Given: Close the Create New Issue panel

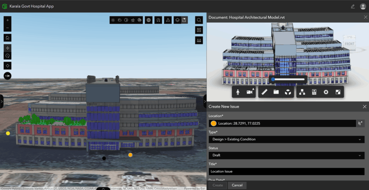Looking at the screenshot, I should tap(365, 107).
